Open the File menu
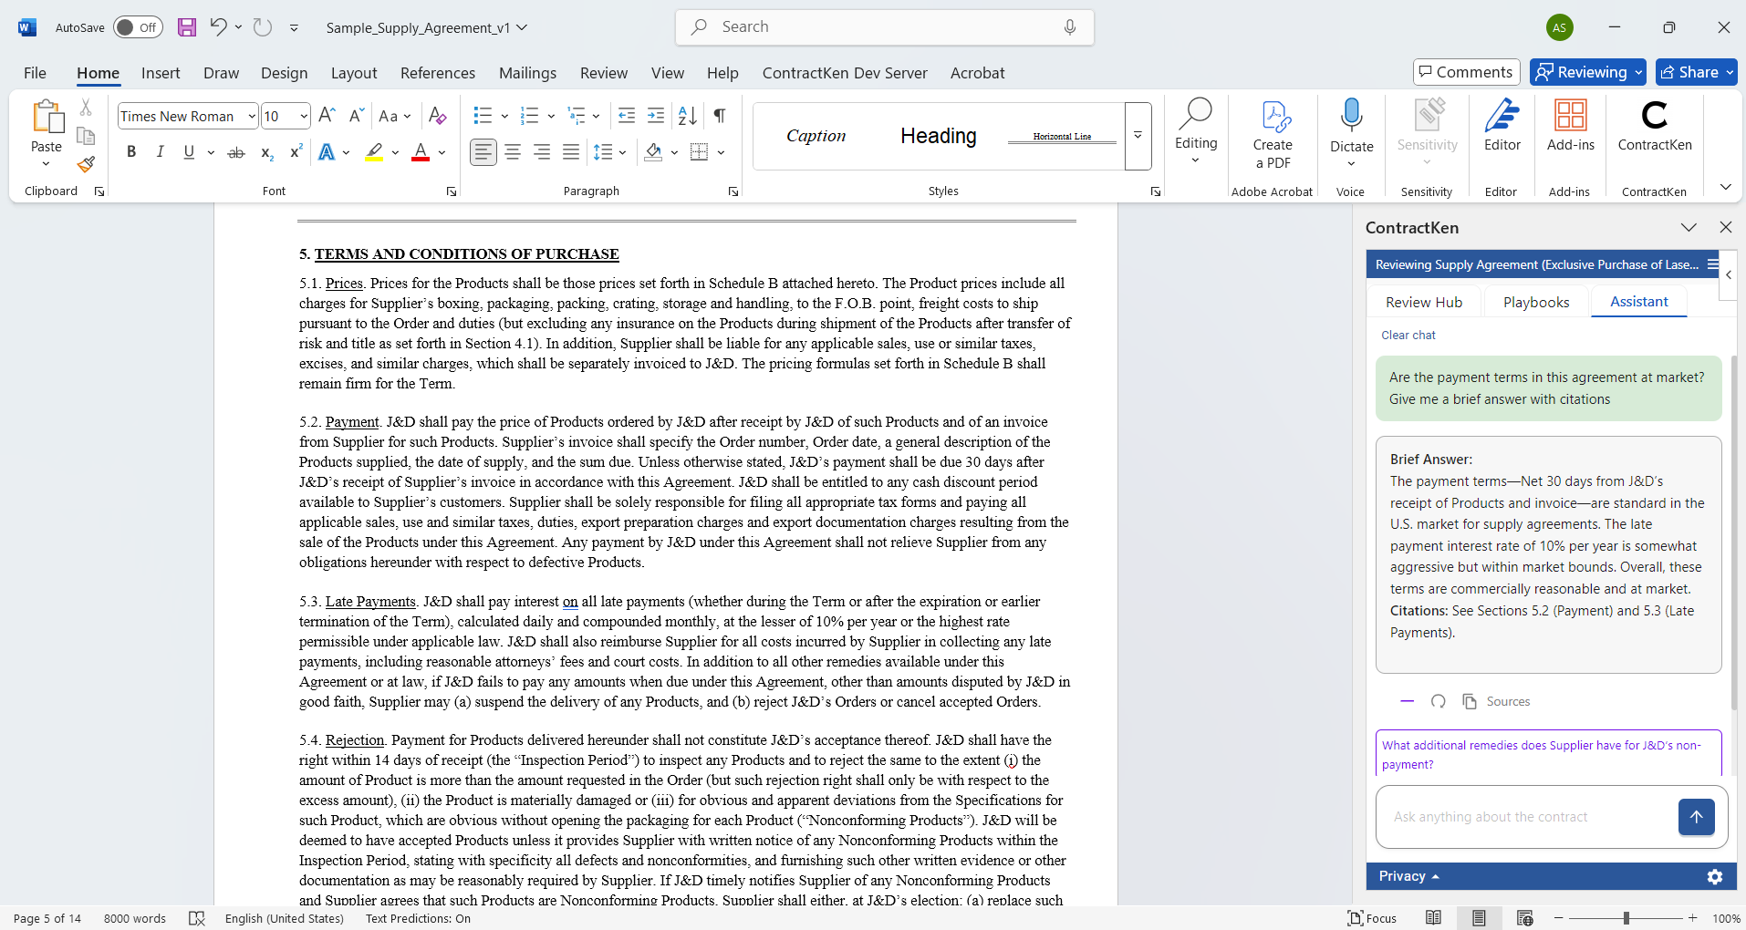Viewport: 1746px width, 930px height. tap(35, 73)
